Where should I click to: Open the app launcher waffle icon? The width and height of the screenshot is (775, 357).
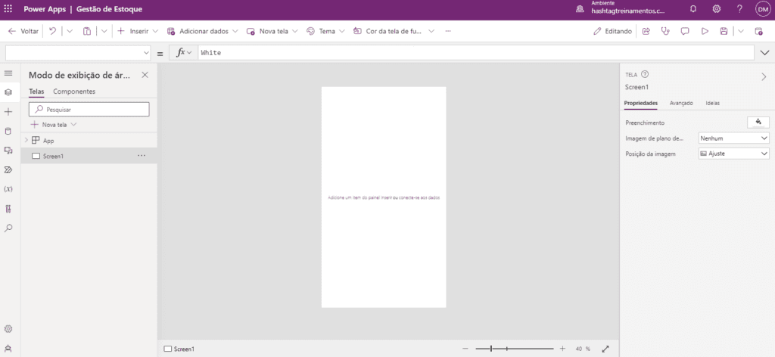[x=8, y=9]
